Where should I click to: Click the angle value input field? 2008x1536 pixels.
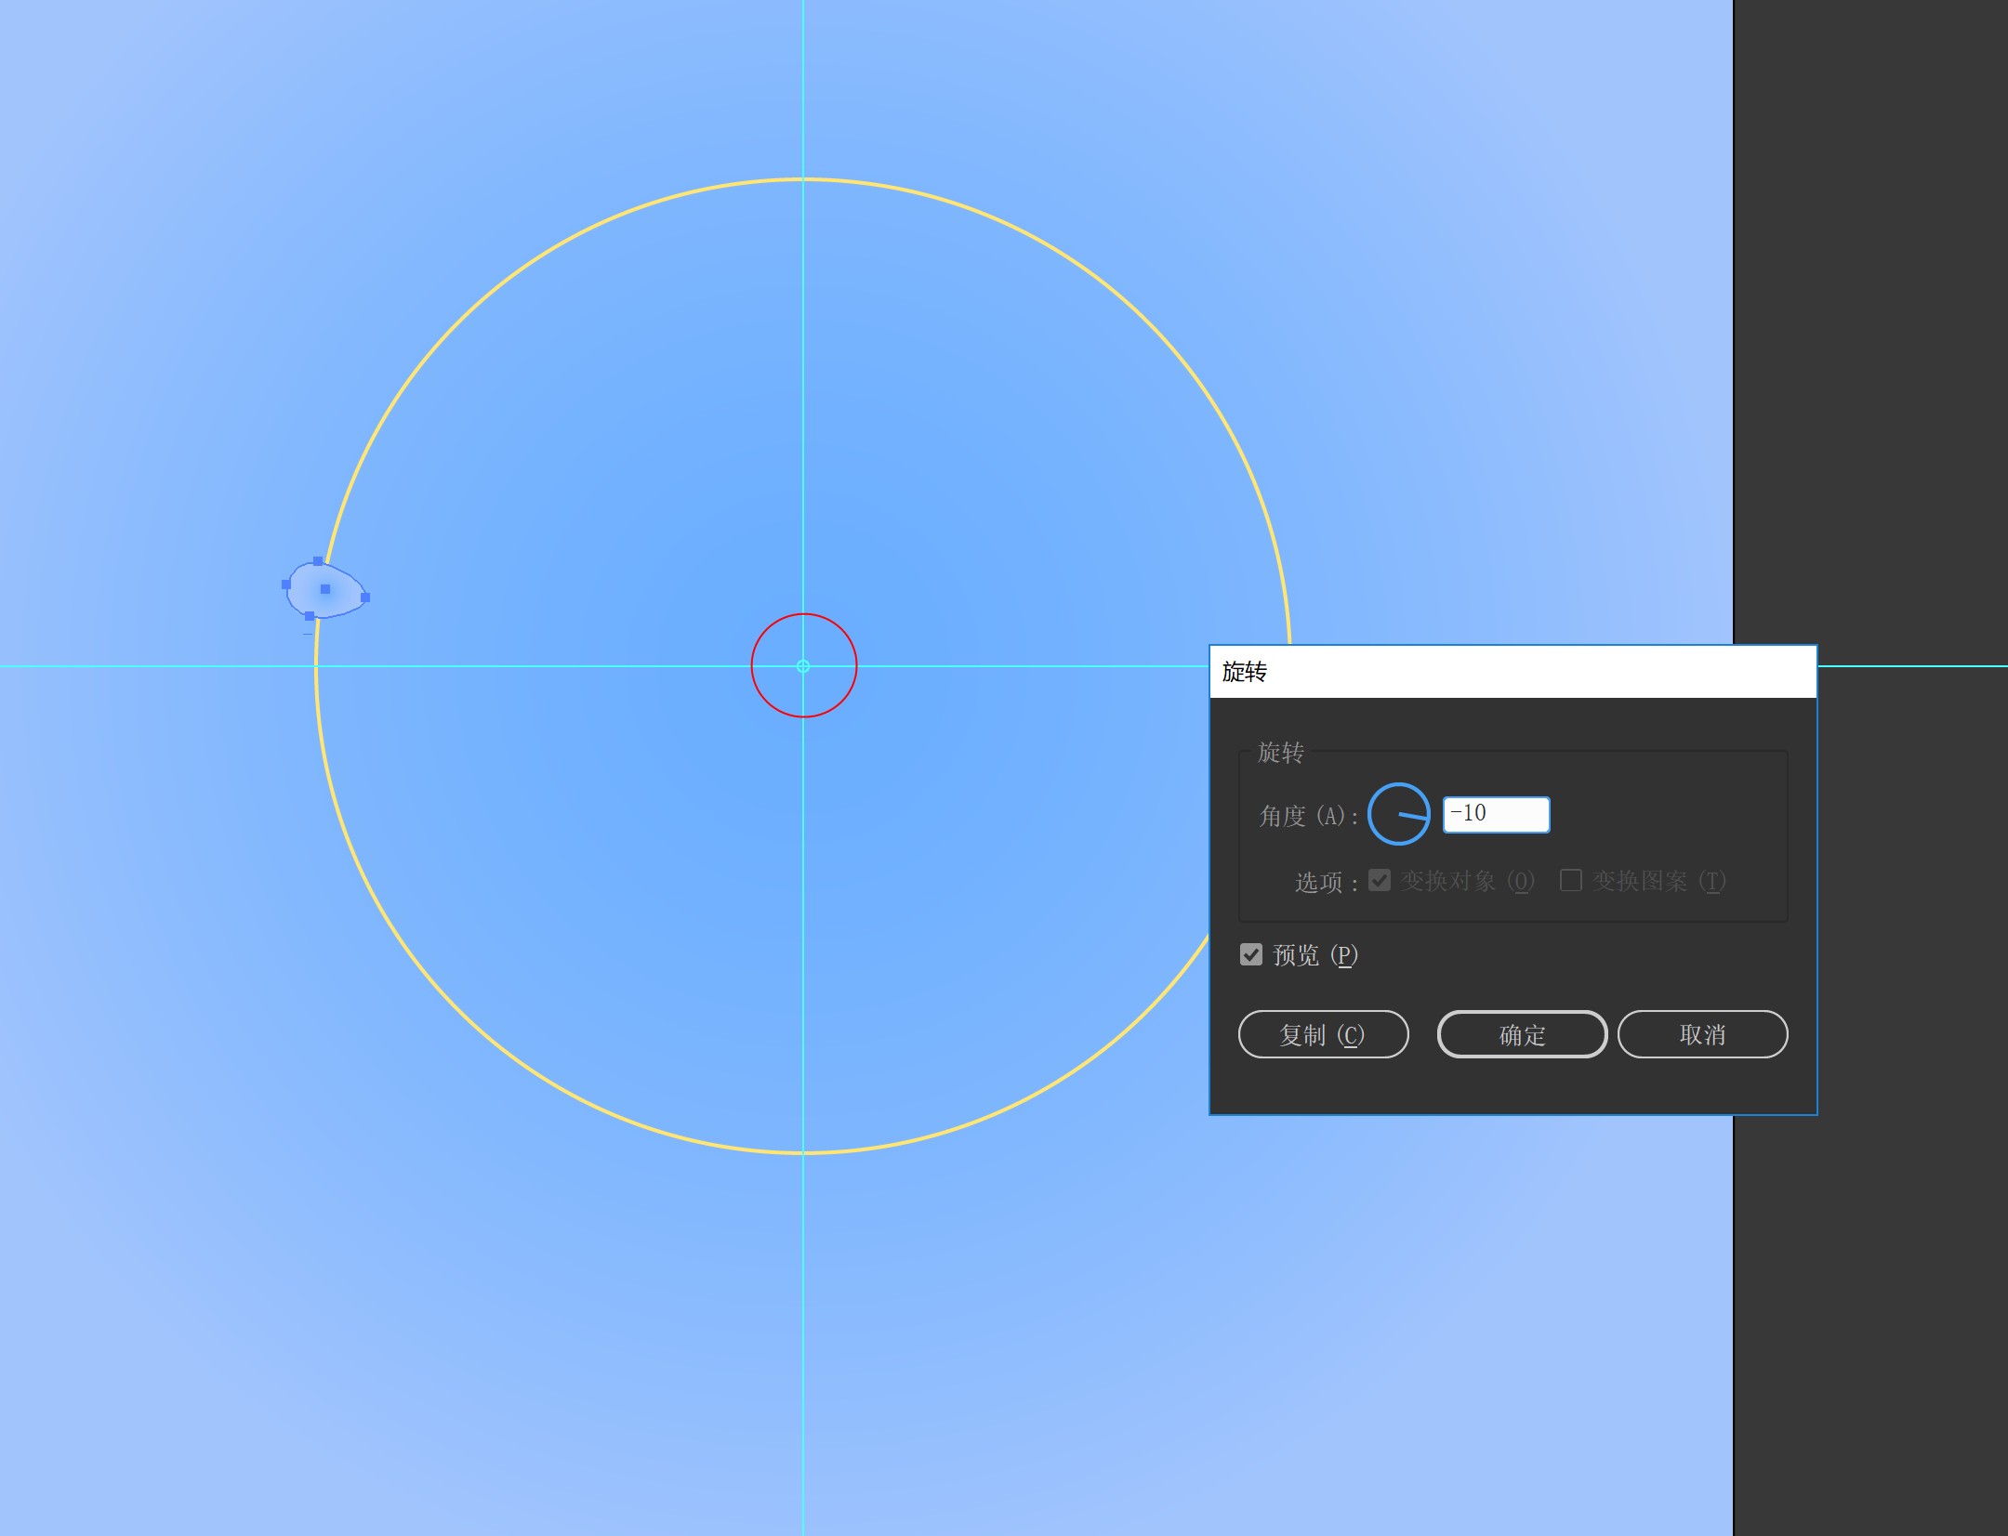[x=1495, y=814]
